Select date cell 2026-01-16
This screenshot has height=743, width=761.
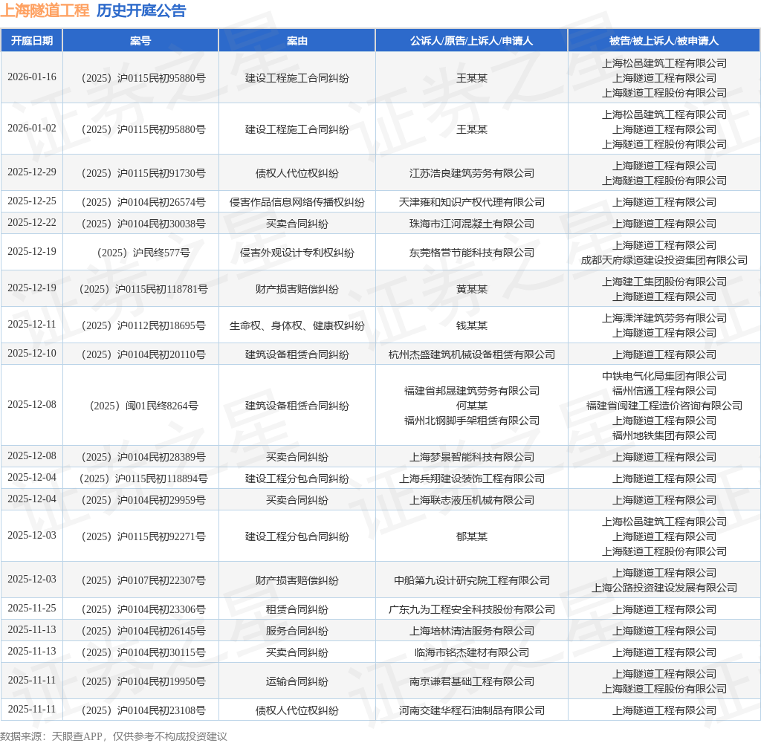tap(32, 77)
